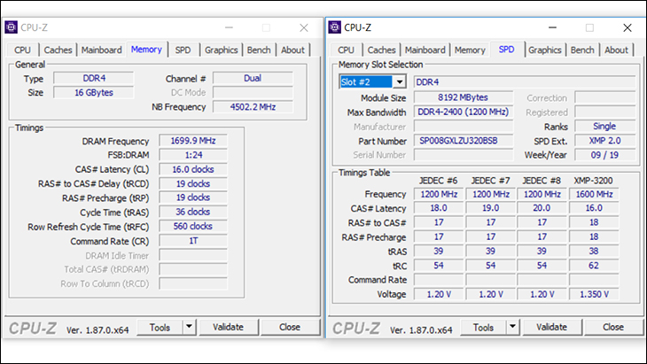
Task: Open the Mainboard tab in left window
Action: pos(102,50)
